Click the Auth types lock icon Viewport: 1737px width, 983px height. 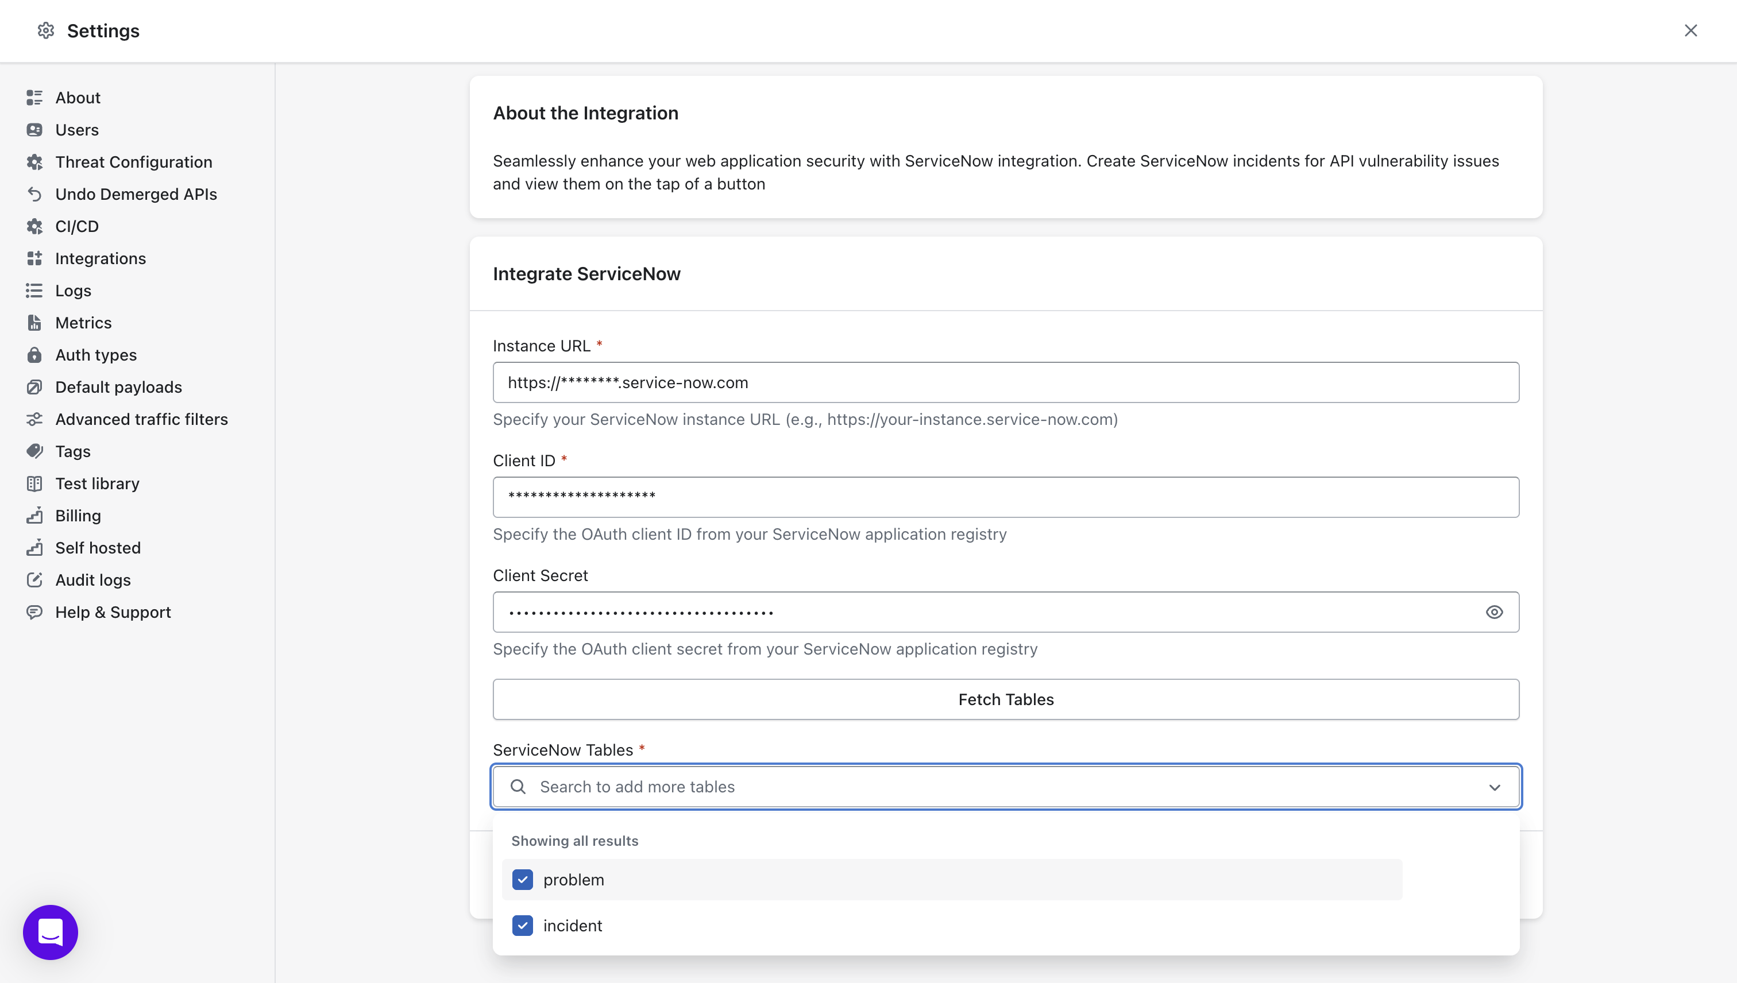point(34,355)
